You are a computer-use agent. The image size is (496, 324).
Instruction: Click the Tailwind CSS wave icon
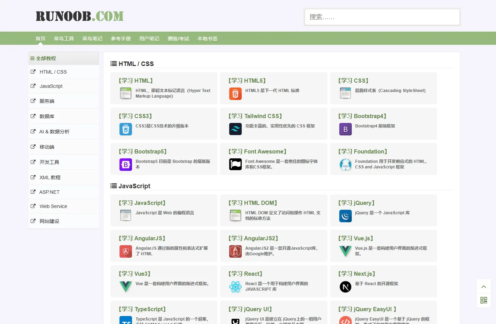pos(235,129)
